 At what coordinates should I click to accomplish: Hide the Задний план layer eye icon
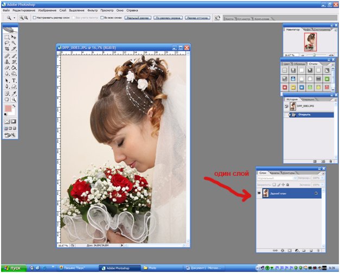coord(259,193)
